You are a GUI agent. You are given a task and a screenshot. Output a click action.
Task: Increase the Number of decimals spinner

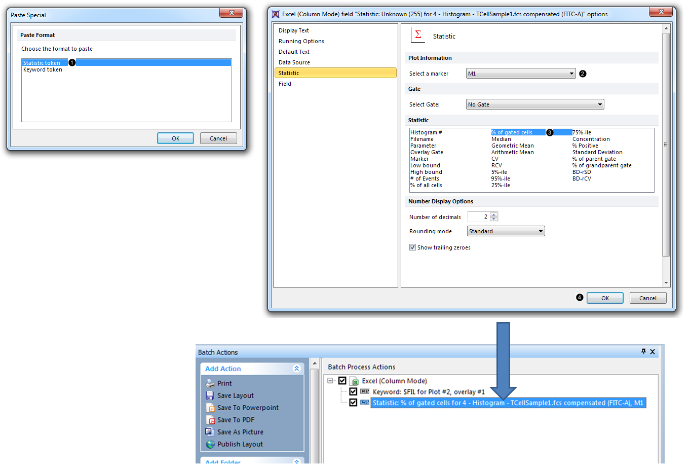[x=494, y=214]
